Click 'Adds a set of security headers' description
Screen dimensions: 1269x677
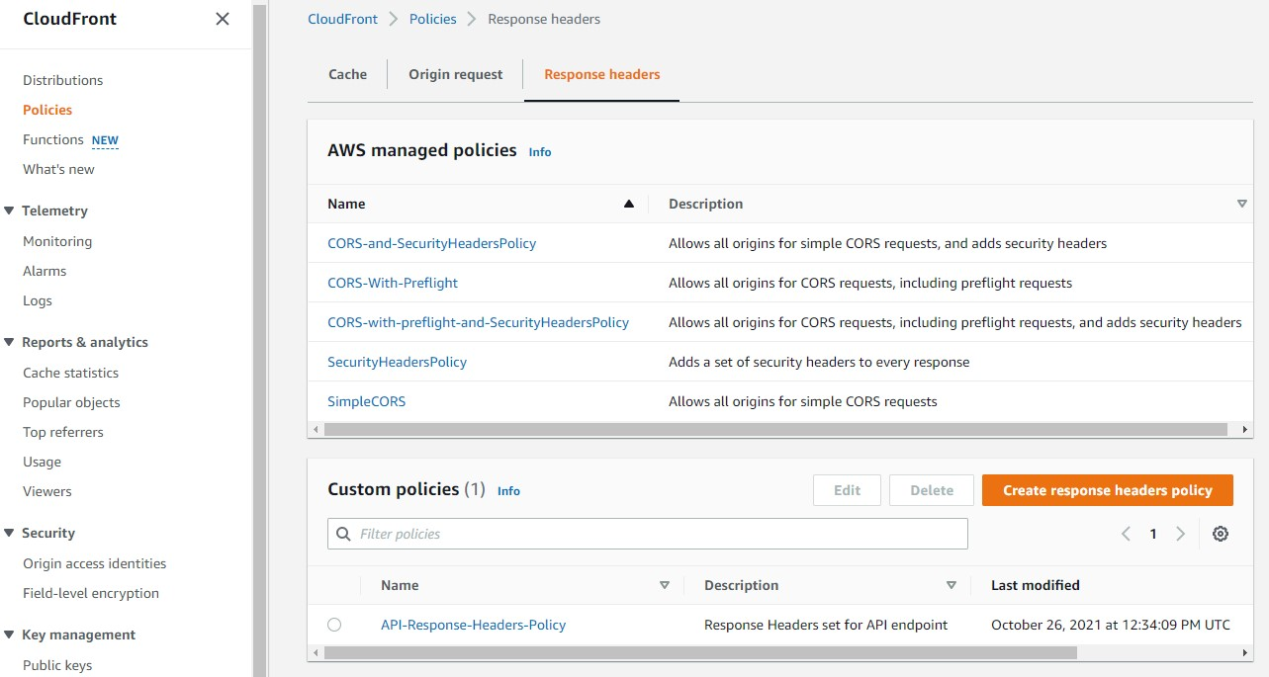pos(819,362)
